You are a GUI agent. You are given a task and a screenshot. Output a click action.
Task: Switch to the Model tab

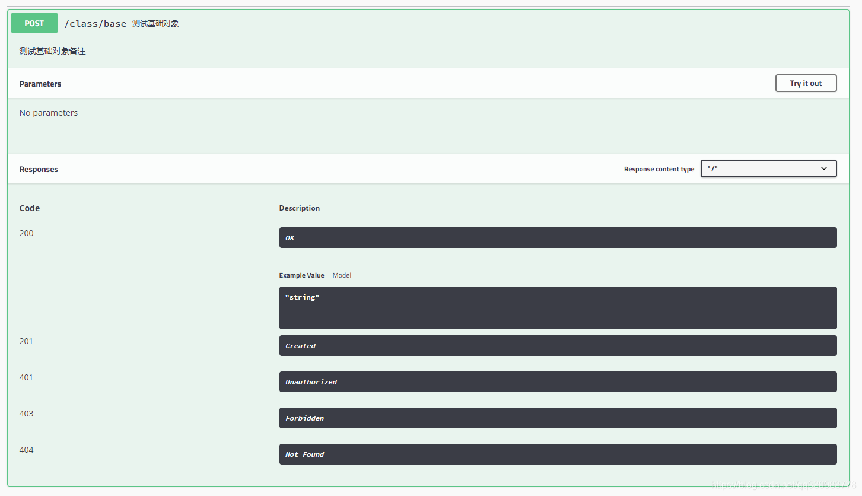tap(342, 275)
